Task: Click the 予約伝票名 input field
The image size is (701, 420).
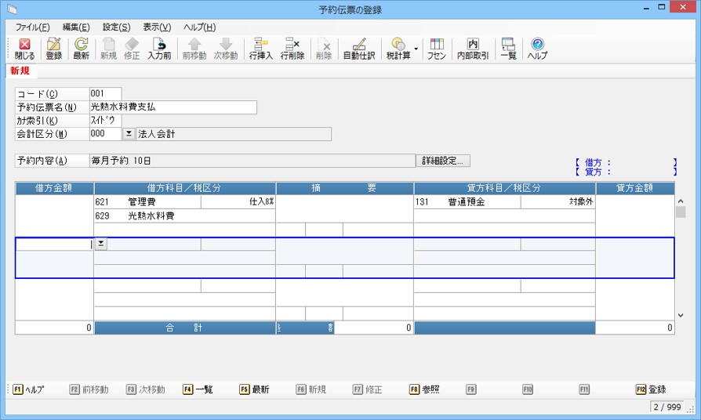Action: (173, 107)
